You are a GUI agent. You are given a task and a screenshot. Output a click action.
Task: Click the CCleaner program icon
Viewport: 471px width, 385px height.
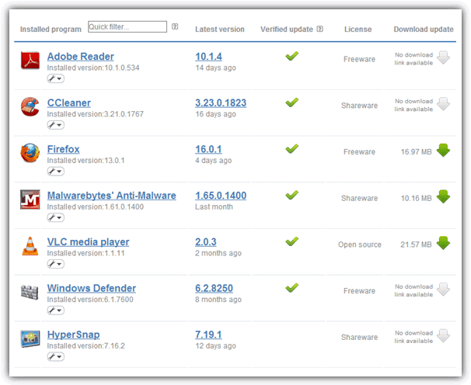30,106
